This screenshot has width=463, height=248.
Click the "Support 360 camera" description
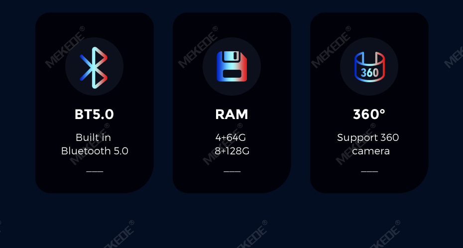click(x=368, y=144)
